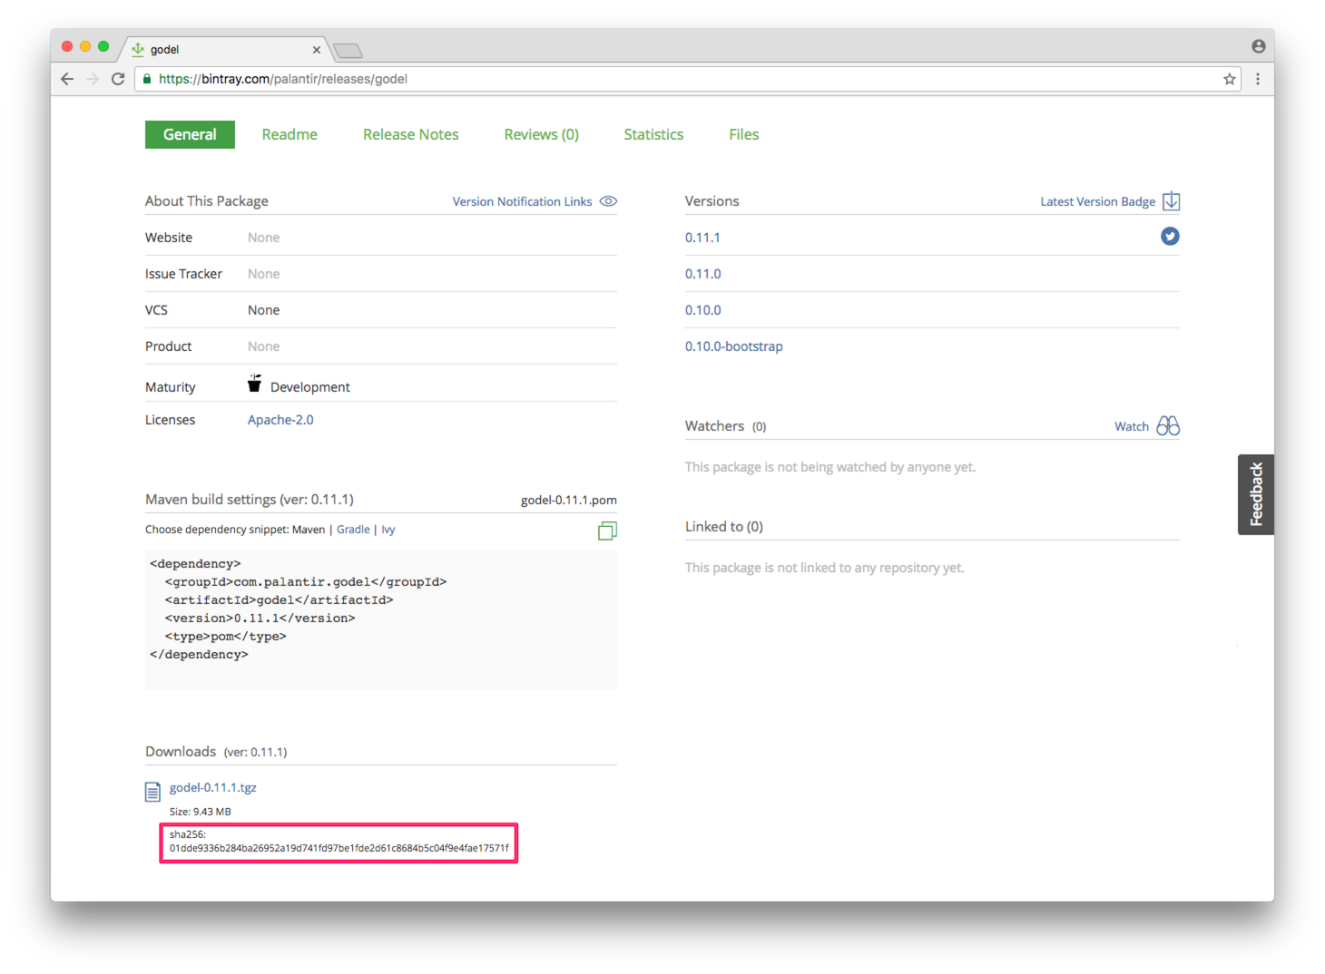
Task: Click the binoculars Watch icon
Action: point(1168,425)
